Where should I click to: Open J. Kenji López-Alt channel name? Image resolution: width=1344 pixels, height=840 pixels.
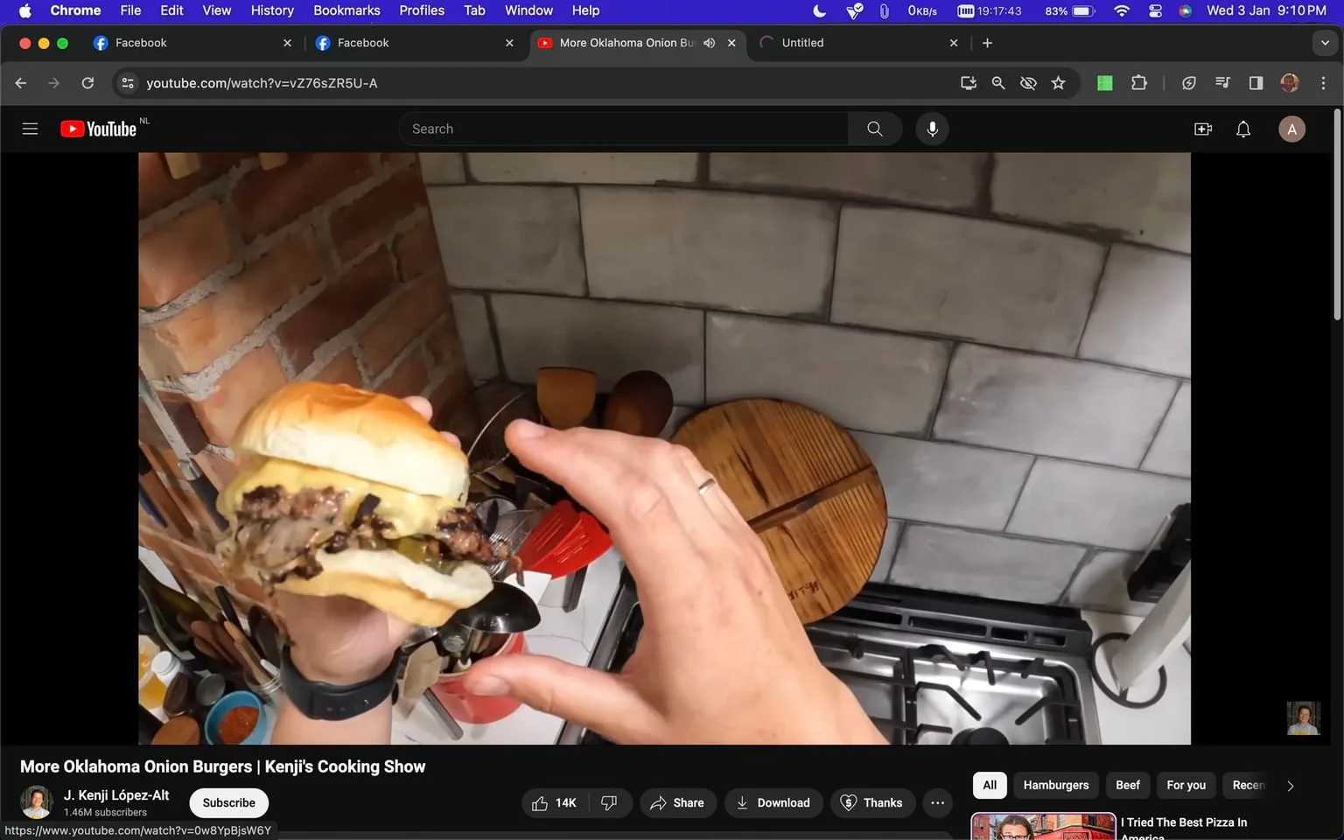click(x=116, y=794)
